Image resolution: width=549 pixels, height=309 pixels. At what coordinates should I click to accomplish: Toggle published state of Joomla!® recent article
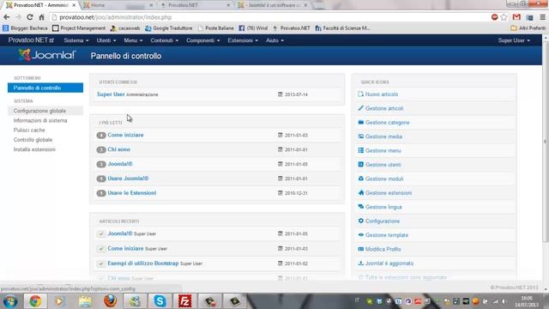[x=101, y=233]
